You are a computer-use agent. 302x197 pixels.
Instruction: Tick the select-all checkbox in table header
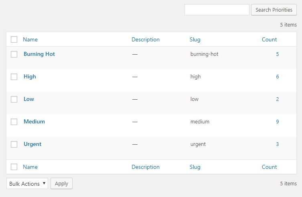pyautogui.click(x=14, y=39)
